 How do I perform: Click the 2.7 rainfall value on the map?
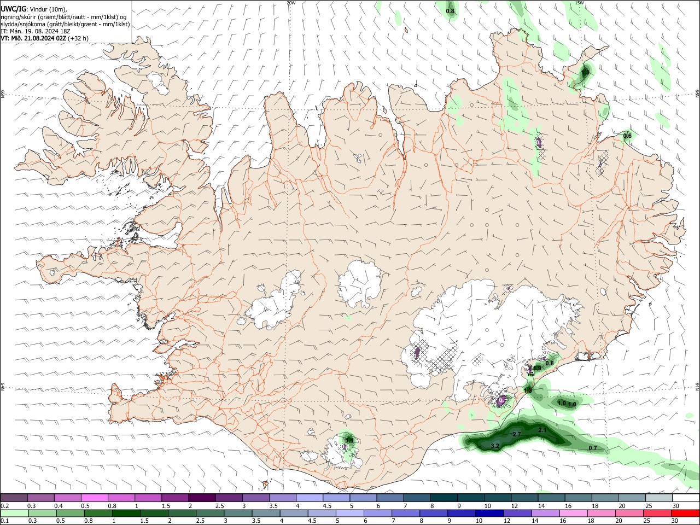(x=516, y=434)
